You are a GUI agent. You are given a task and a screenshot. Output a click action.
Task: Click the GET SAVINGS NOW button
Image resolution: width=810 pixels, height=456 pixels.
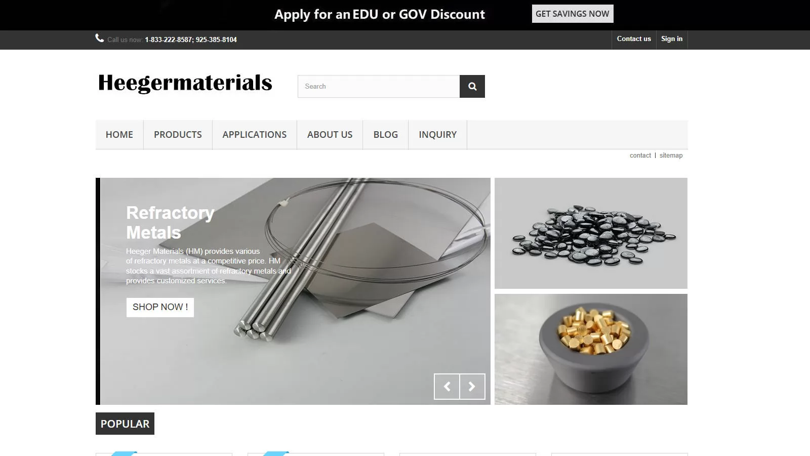(x=573, y=14)
